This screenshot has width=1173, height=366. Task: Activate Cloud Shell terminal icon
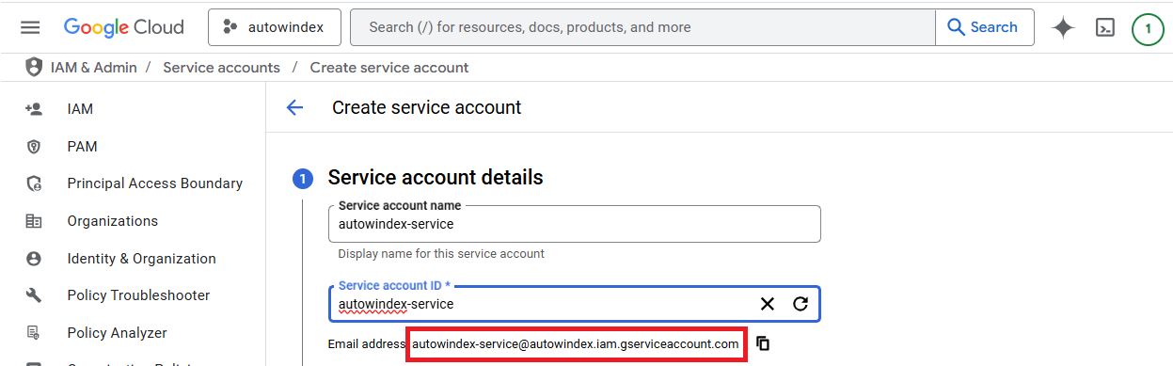(x=1105, y=28)
